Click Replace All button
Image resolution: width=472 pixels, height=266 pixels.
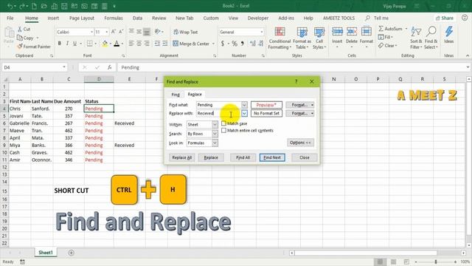click(182, 157)
